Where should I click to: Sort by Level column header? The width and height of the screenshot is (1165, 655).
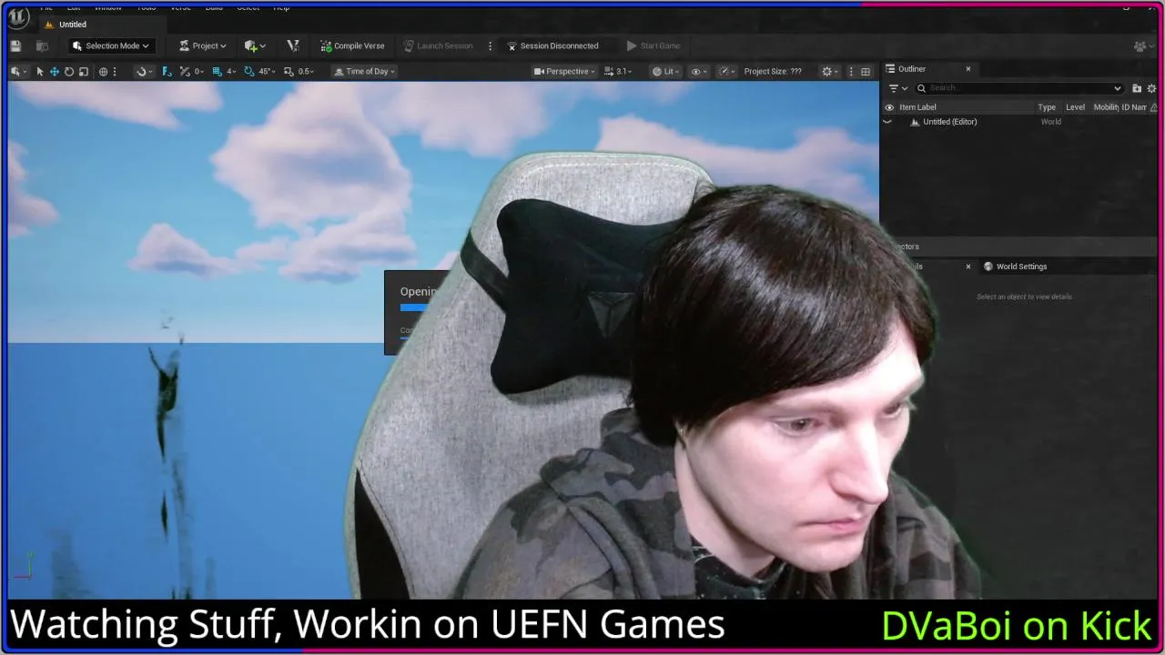(1075, 107)
